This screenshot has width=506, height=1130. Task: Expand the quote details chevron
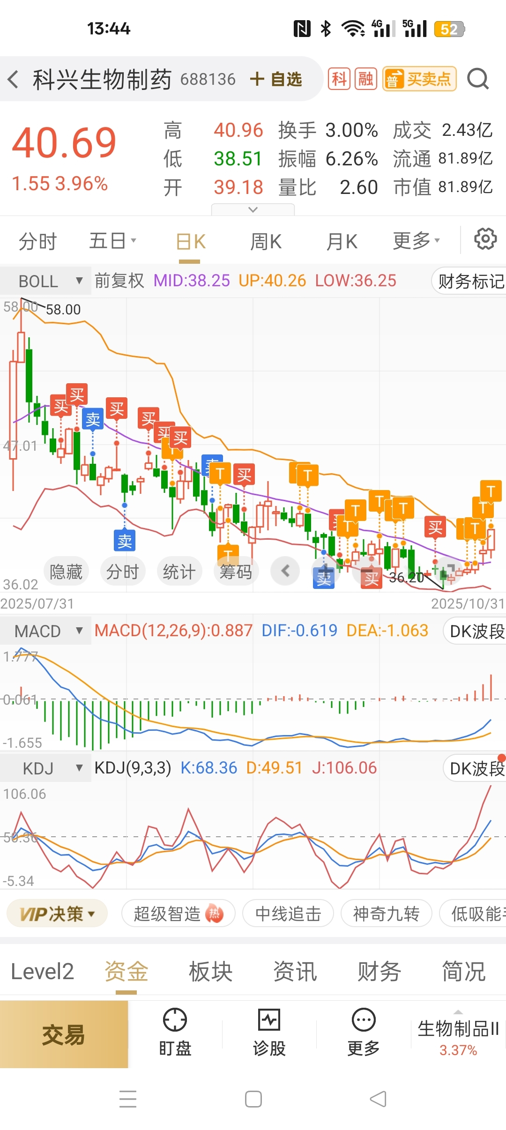(x=253, y=209)
